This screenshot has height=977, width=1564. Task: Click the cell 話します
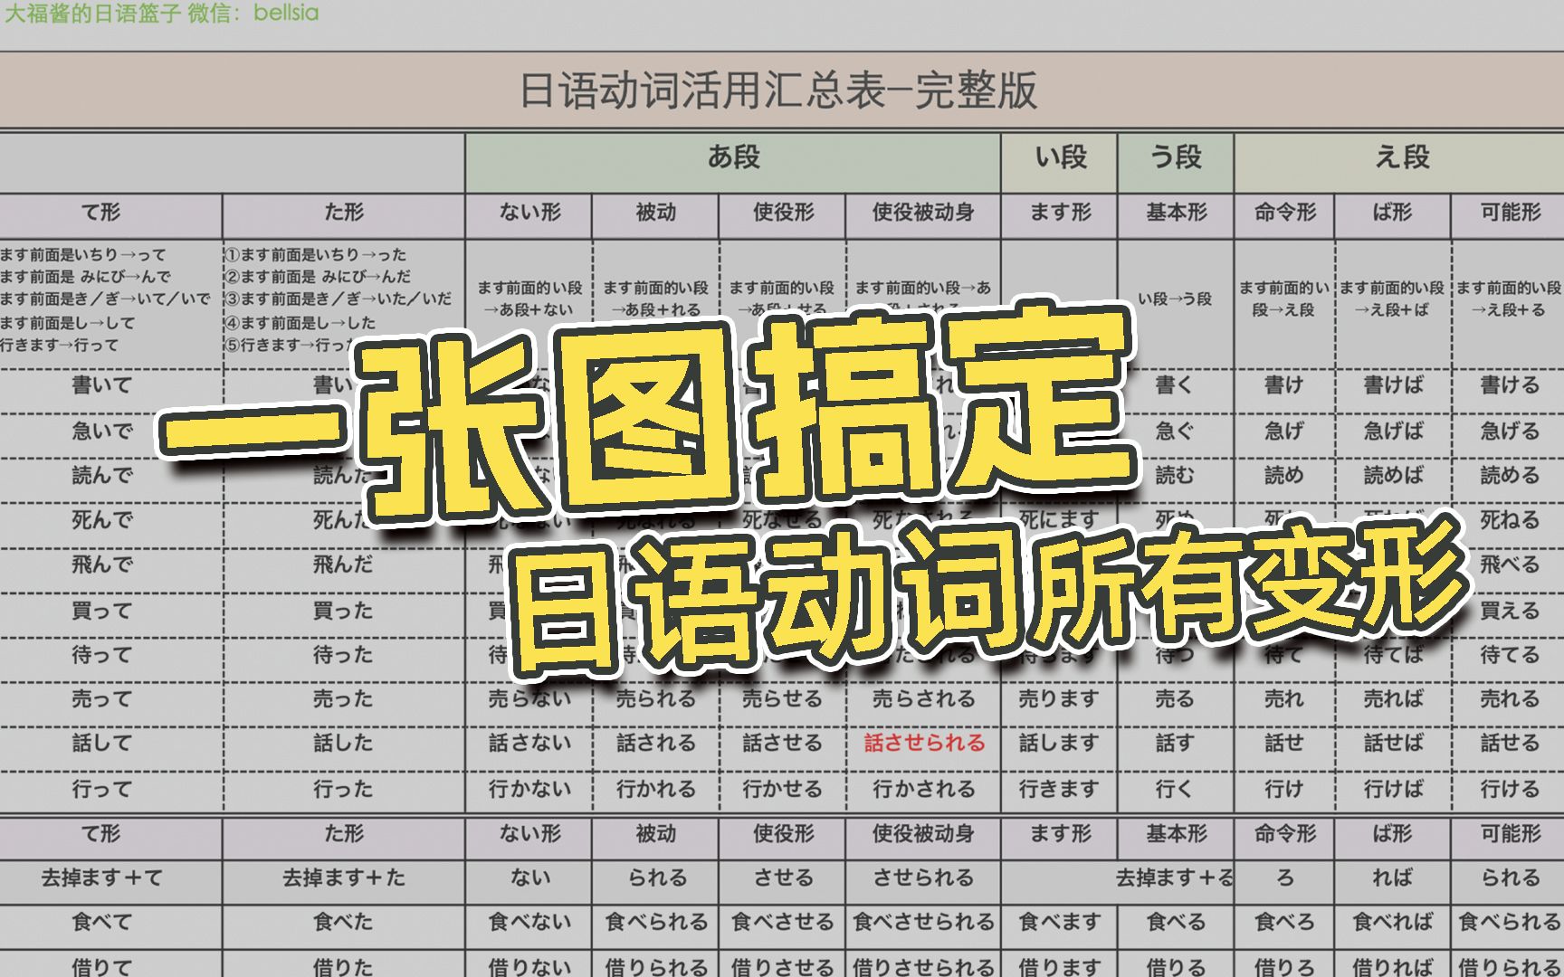coord(1059,744)
